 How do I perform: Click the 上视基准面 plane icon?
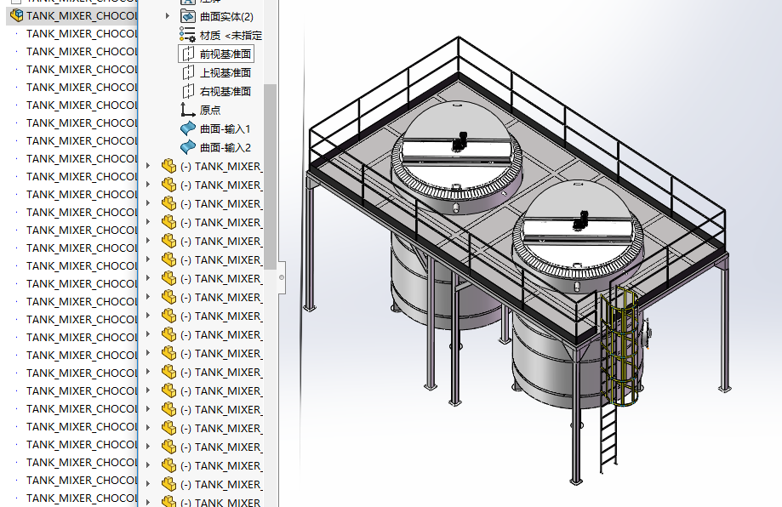pyautogui.click(x=188, y=73)
